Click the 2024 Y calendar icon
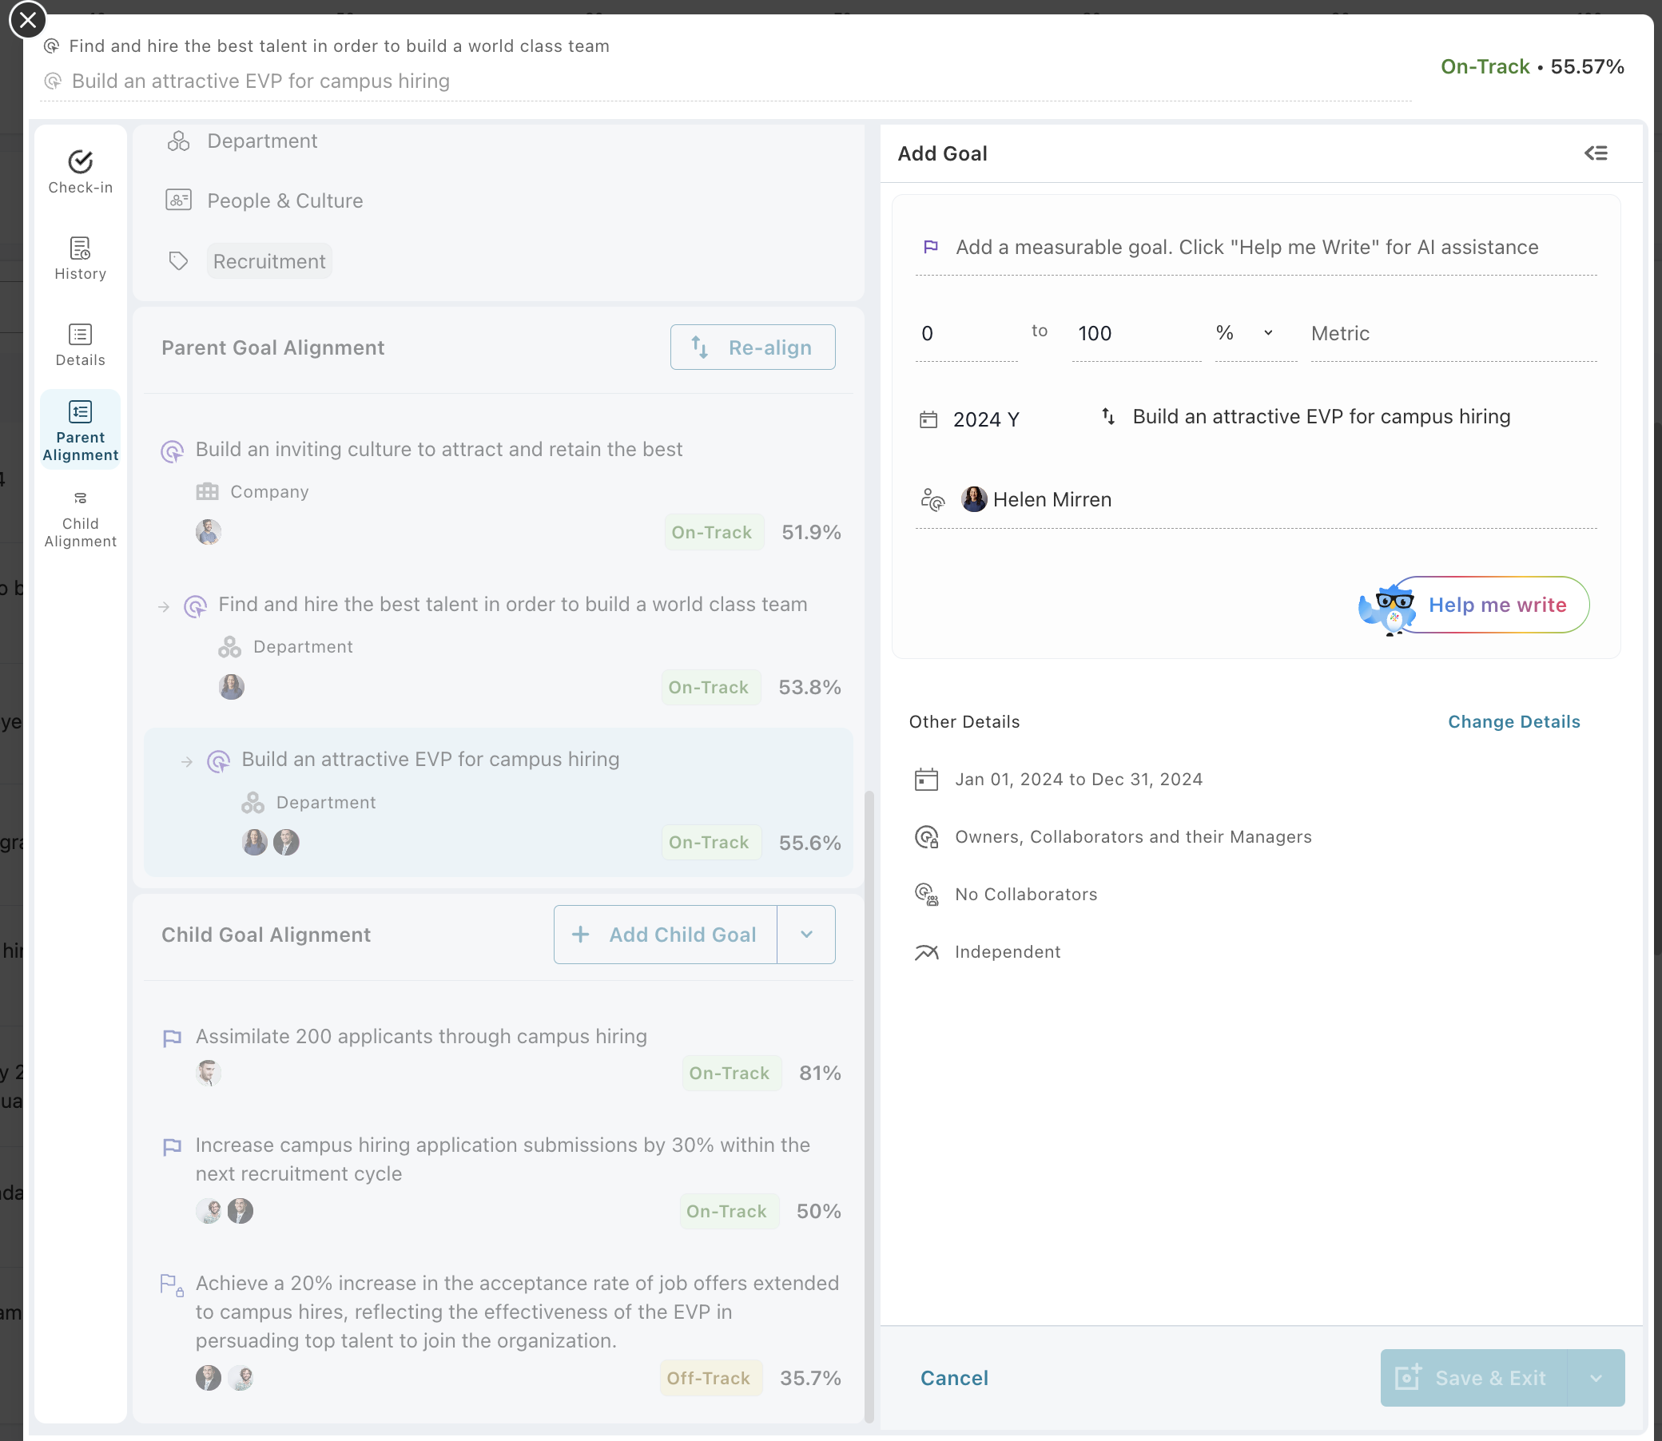This screenshot has width=1662, height=1441. [x=928, y=419]
